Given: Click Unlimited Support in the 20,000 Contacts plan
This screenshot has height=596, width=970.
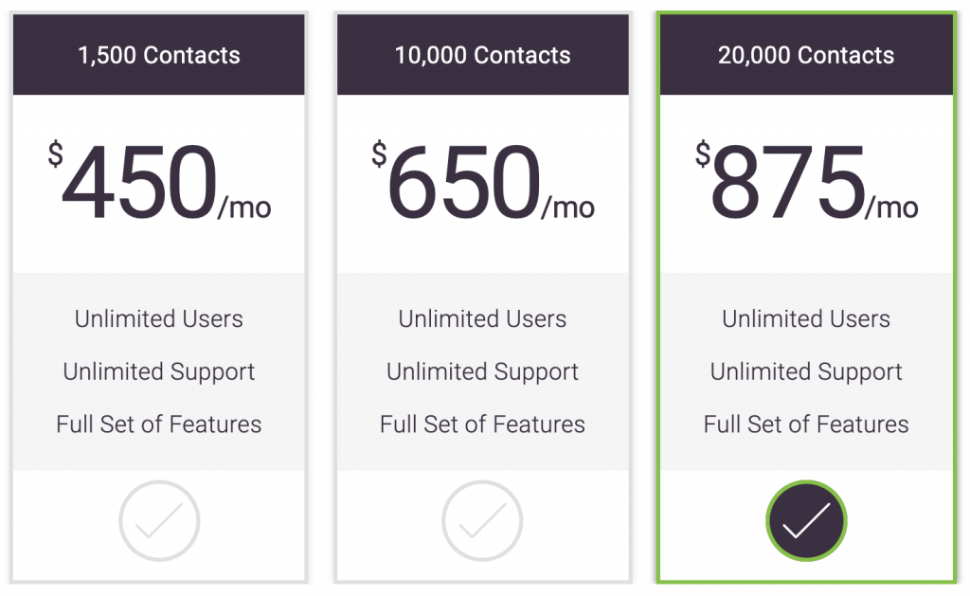Looking at the screenshot, I should point(806,372).
